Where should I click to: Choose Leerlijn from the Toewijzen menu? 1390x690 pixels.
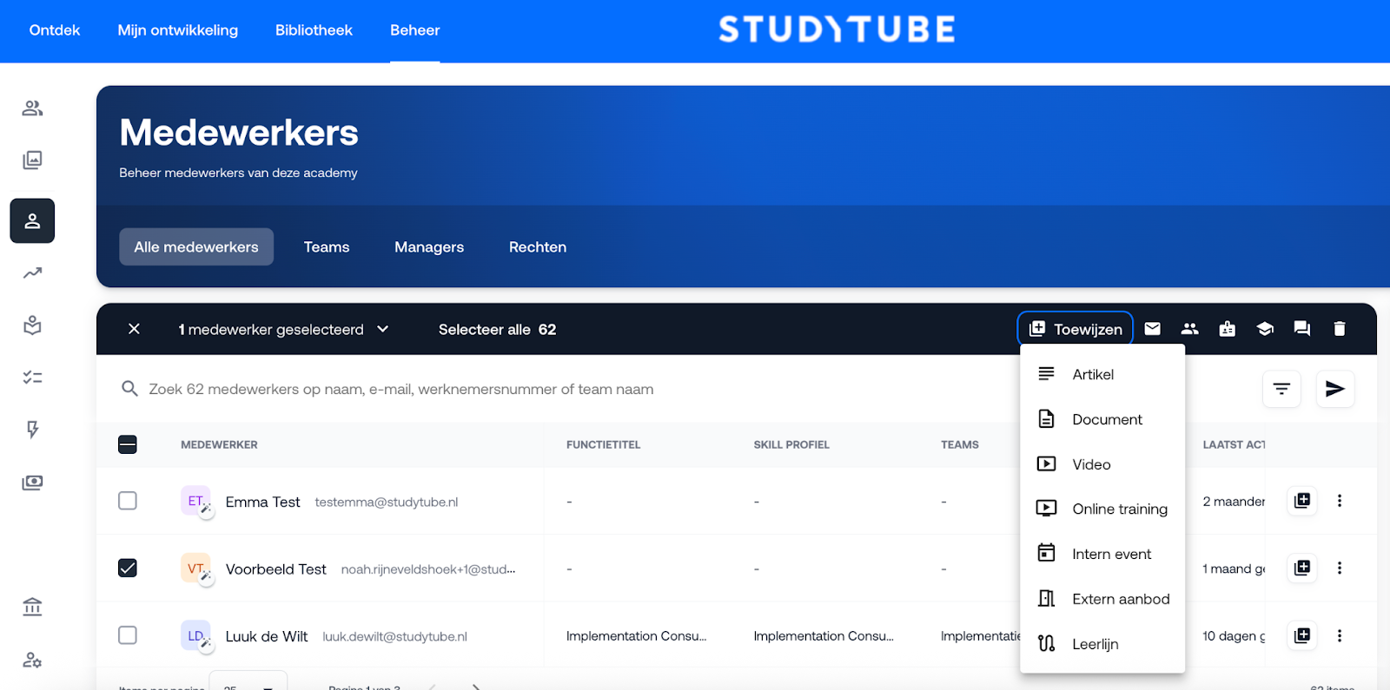pos(1102,644)
